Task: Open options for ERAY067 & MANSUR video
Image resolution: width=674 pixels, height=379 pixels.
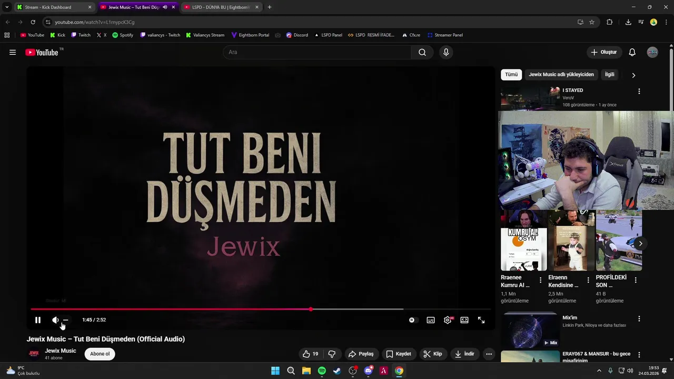Action: point(639,355)
